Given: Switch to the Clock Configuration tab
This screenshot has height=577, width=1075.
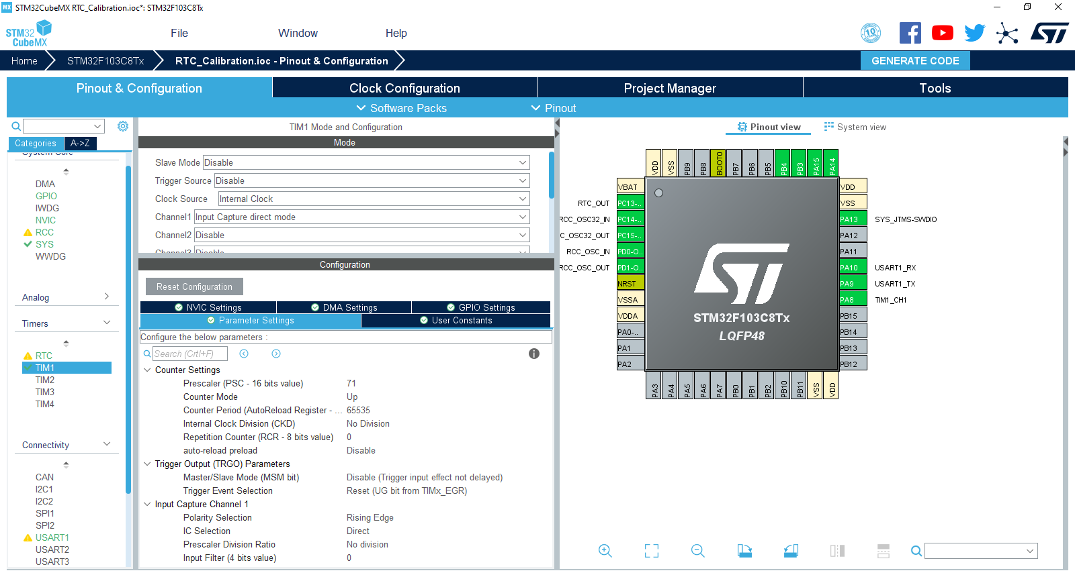Looking at the screenshot, I should click(404, 88).
